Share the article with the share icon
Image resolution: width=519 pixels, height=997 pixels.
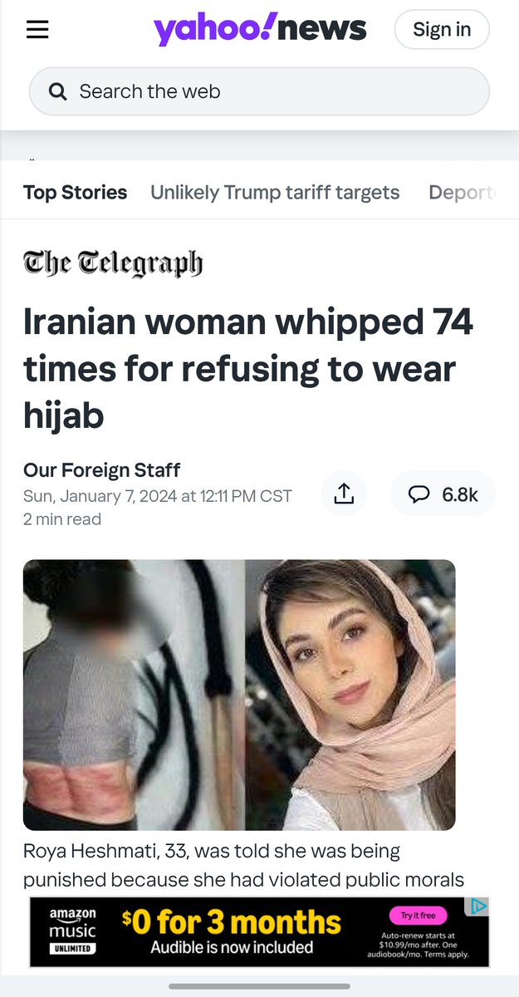pos(344,494)
